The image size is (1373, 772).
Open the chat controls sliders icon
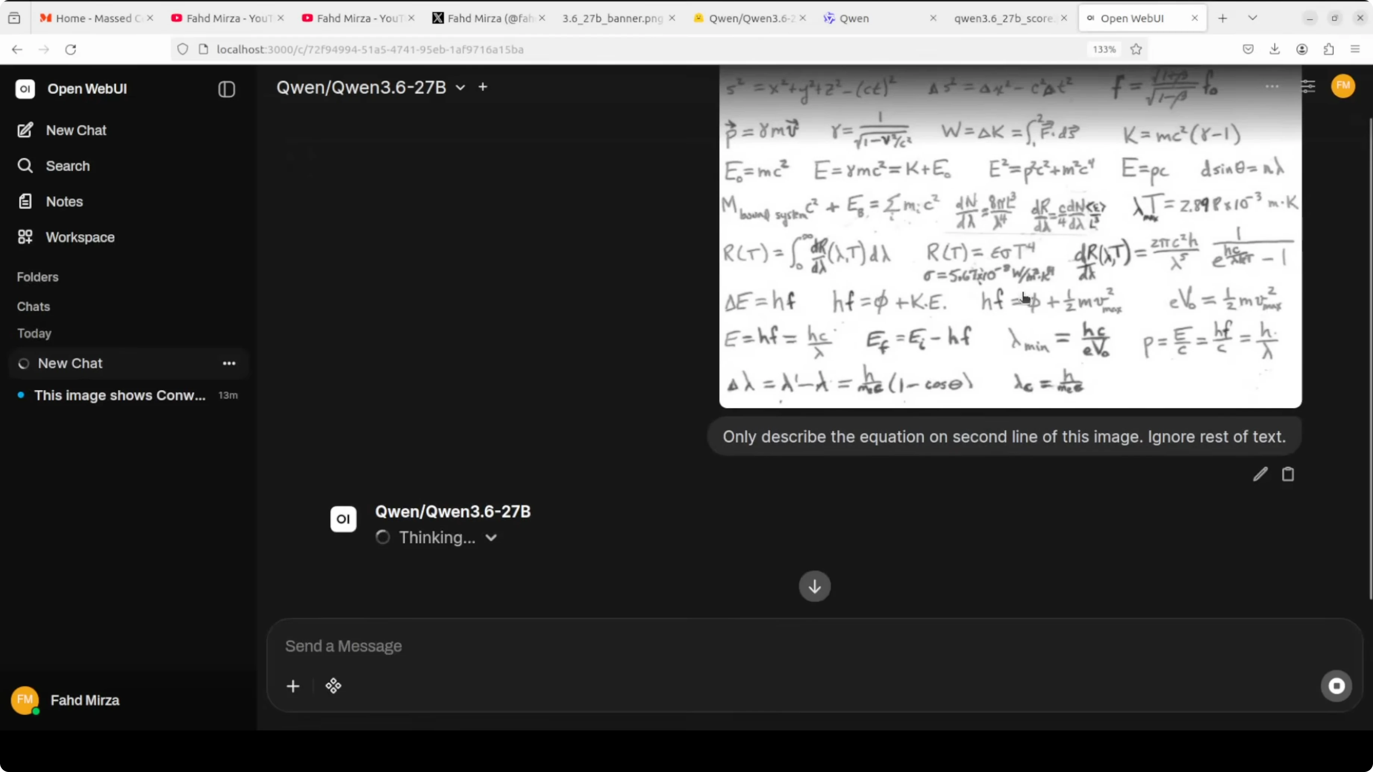1308,86
